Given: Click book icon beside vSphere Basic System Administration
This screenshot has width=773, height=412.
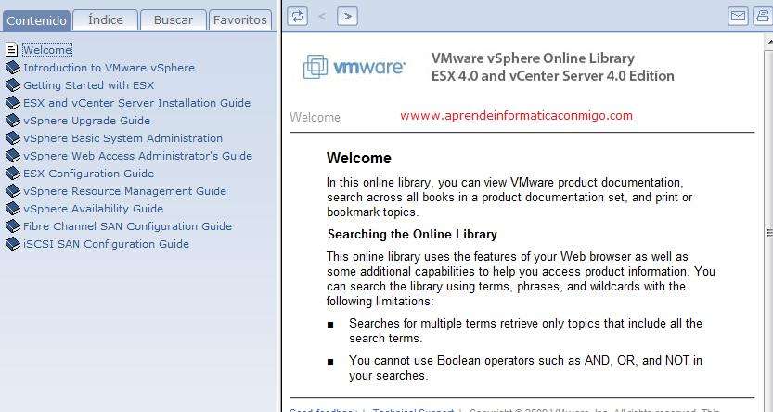Looking at the screenshot, I should (x=12, y=138).
